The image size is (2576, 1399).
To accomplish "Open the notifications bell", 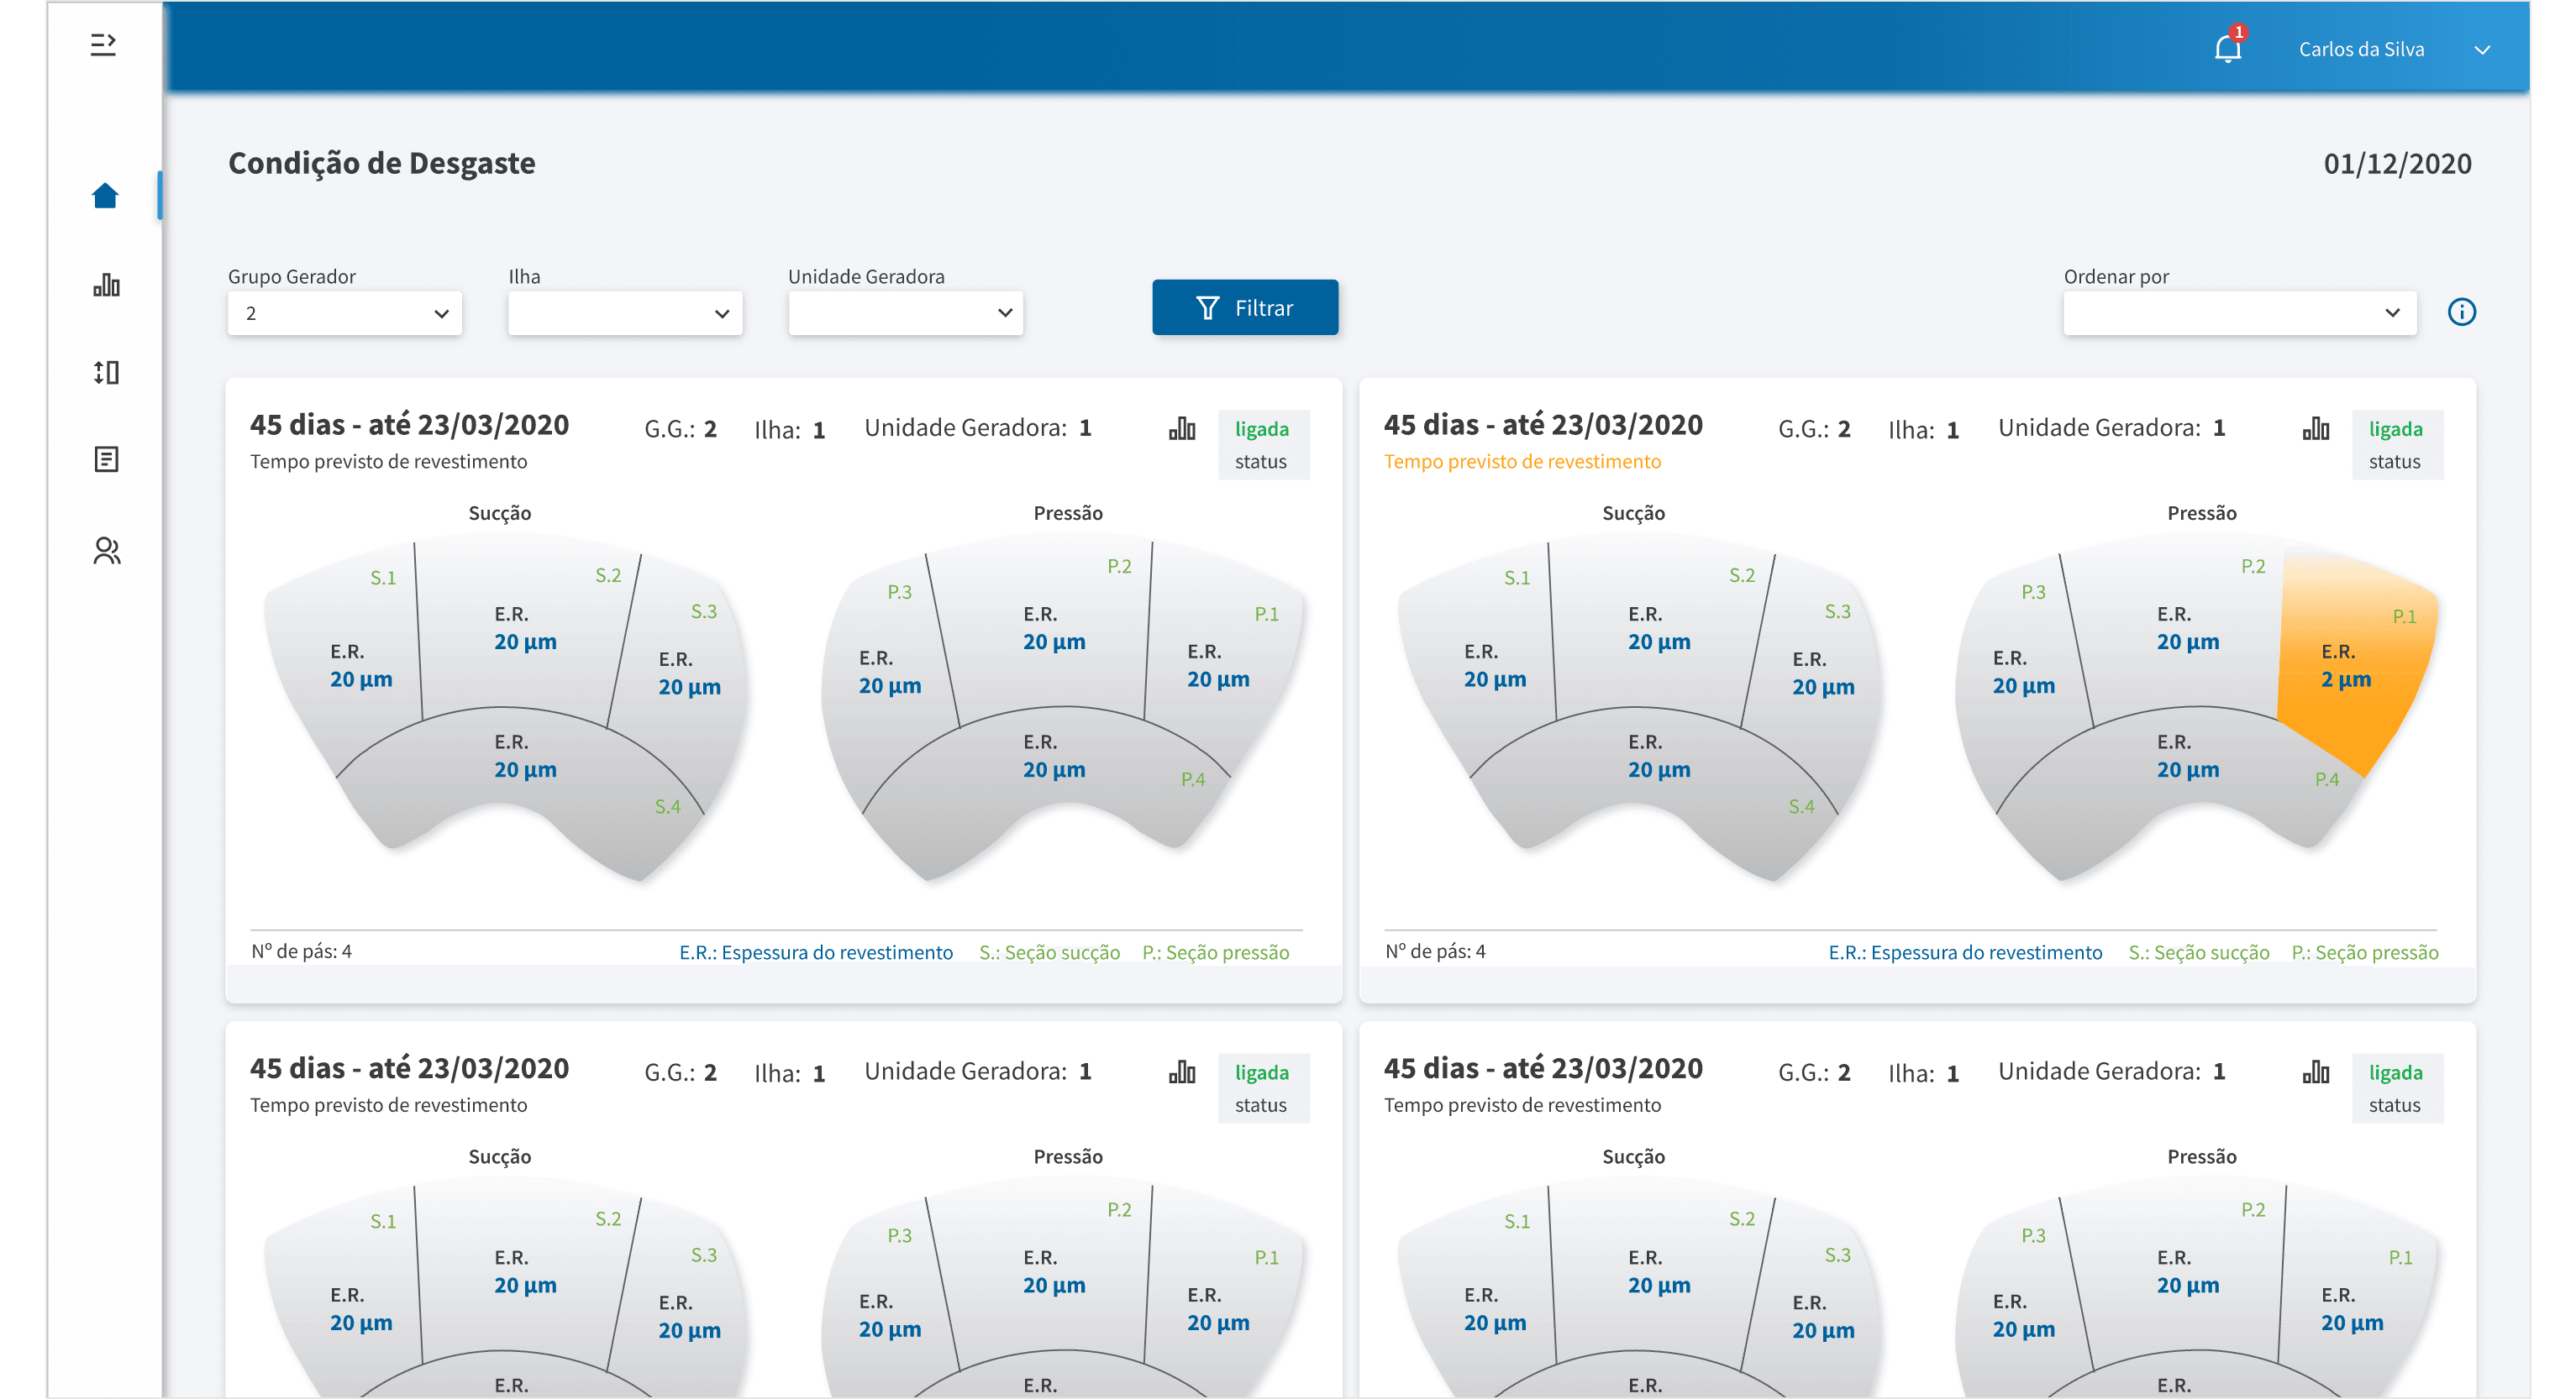I will click(x=2228, y=48).
